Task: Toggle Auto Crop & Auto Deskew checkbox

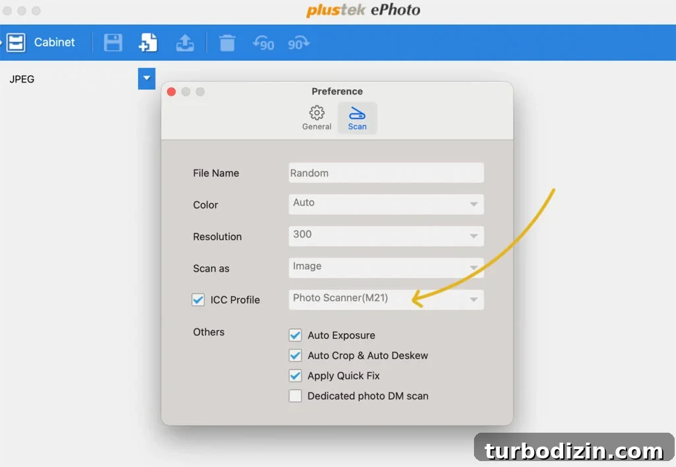Action: pyautogui.click(x=295, y=356)
